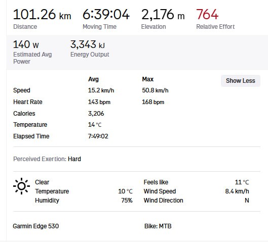
Task: Click the 140 W estimated power value
Action: [26, 44]
